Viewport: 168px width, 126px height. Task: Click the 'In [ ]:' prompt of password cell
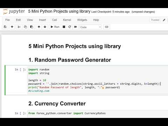[x=20, y=70]
